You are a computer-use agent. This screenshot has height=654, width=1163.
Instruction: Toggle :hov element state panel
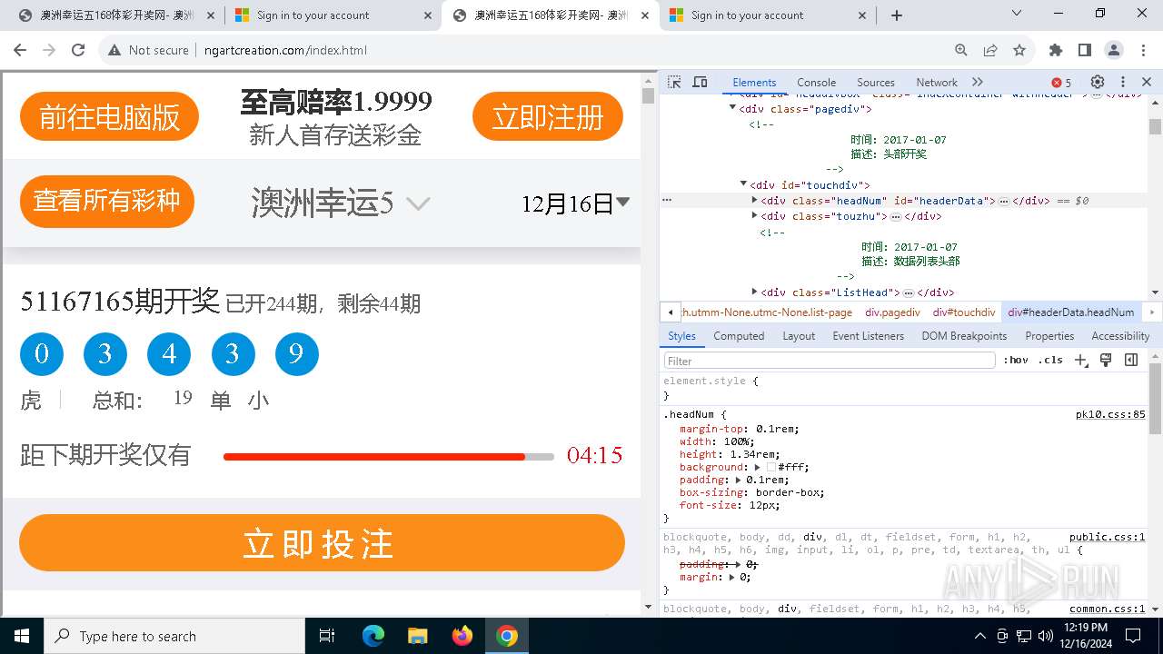pos(1016,361)
